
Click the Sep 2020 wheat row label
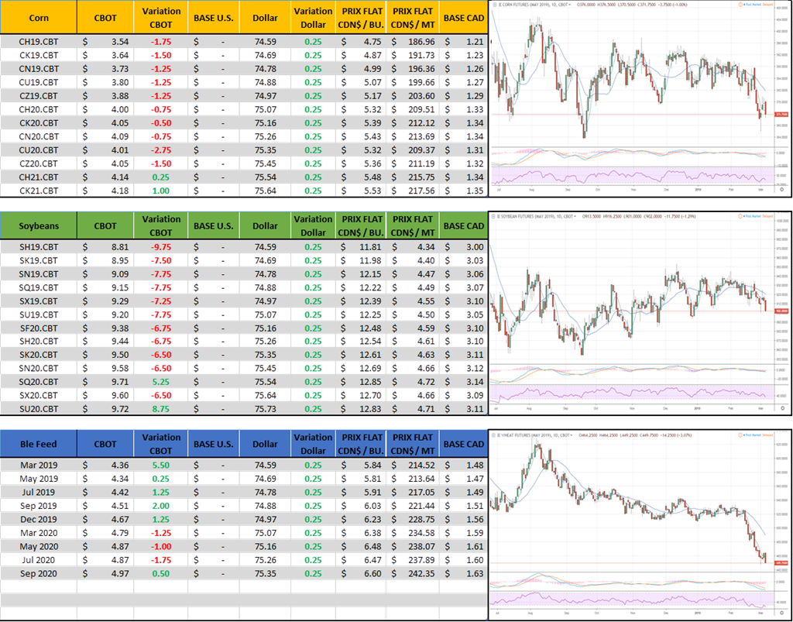click(x=39, y=574)
